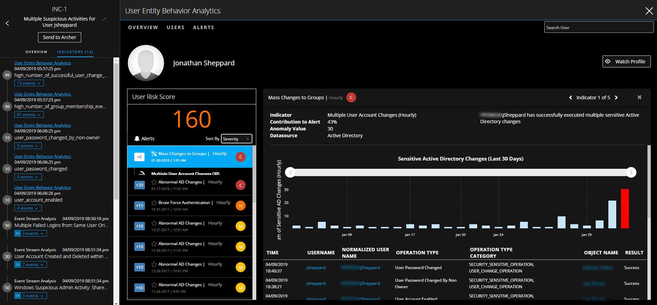657x305 pixels.
Task: Open the Sort By Severity dropdown
Action: coord(236,139)
